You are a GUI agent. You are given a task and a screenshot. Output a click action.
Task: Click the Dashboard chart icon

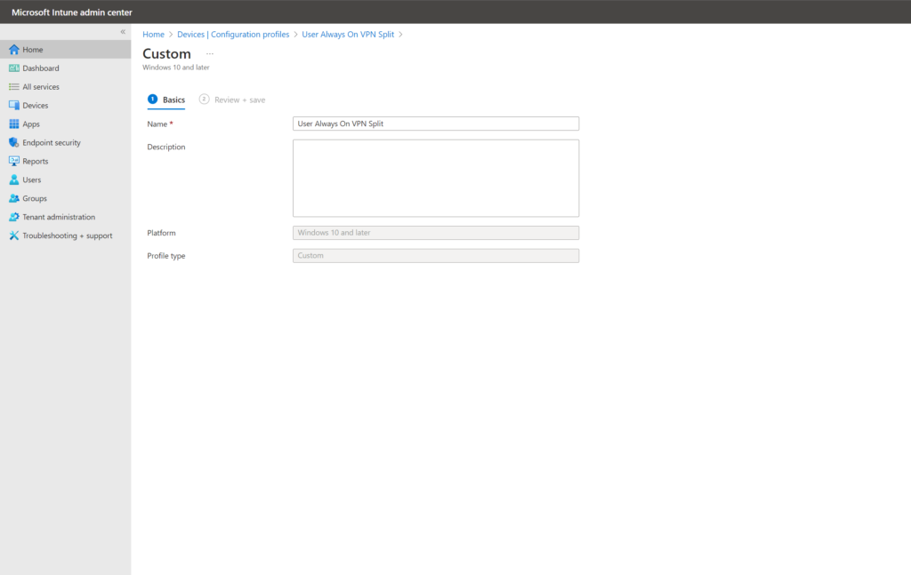14,68
